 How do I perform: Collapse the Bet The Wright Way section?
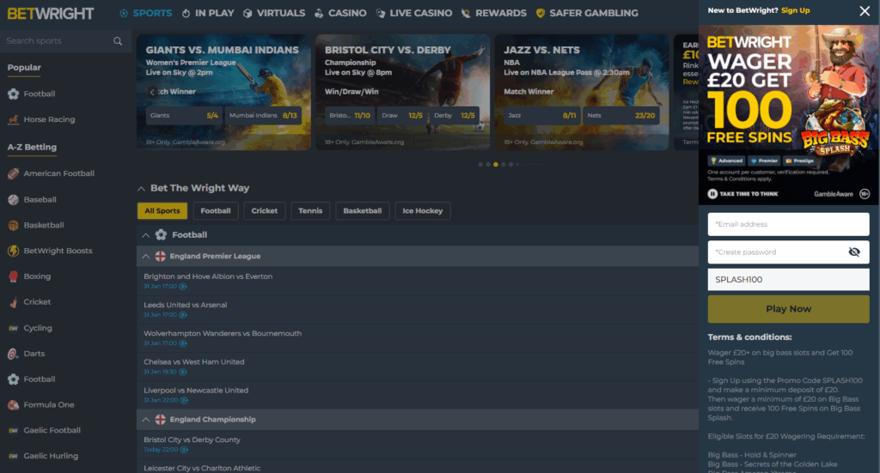pyautogui.click(x=142, y=188)
